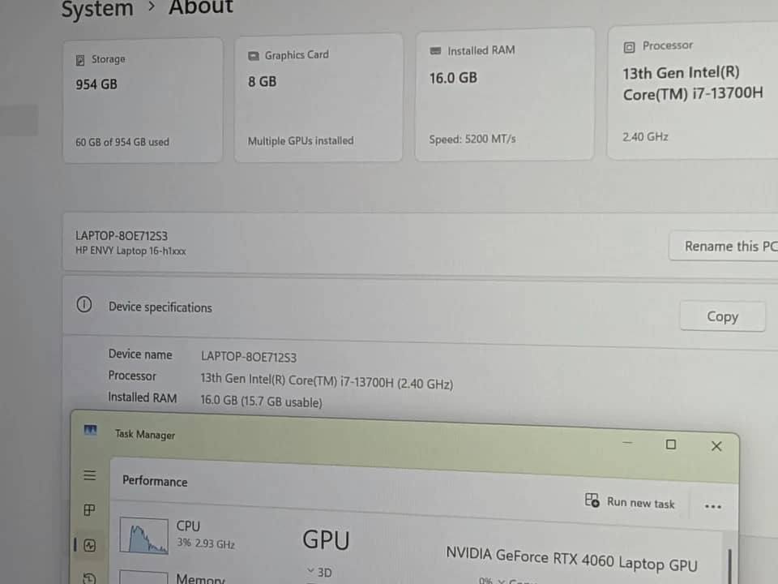The image size is (778, 584).
Task: Open the Processor i7-13700H card
Action: coord(693,92)
